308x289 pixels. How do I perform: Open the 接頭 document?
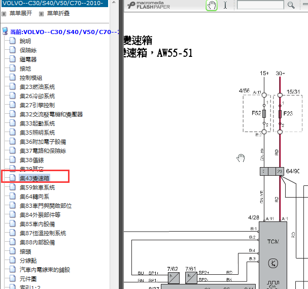25,251
